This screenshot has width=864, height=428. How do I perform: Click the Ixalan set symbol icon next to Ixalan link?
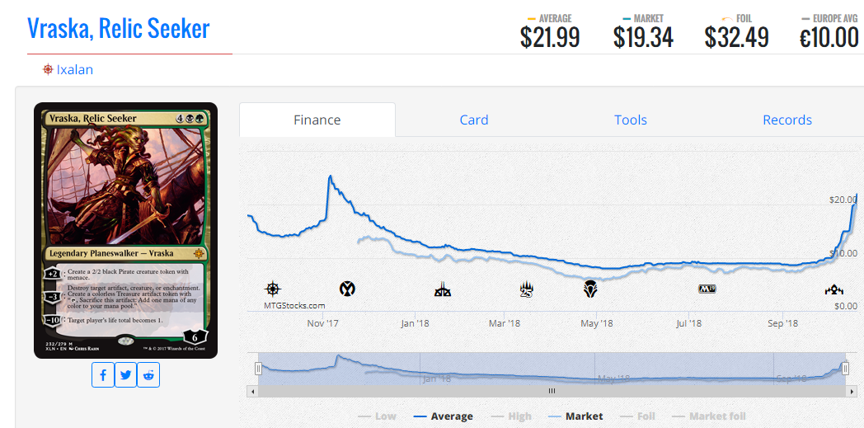pyautogui.click(x=48, y=69)
